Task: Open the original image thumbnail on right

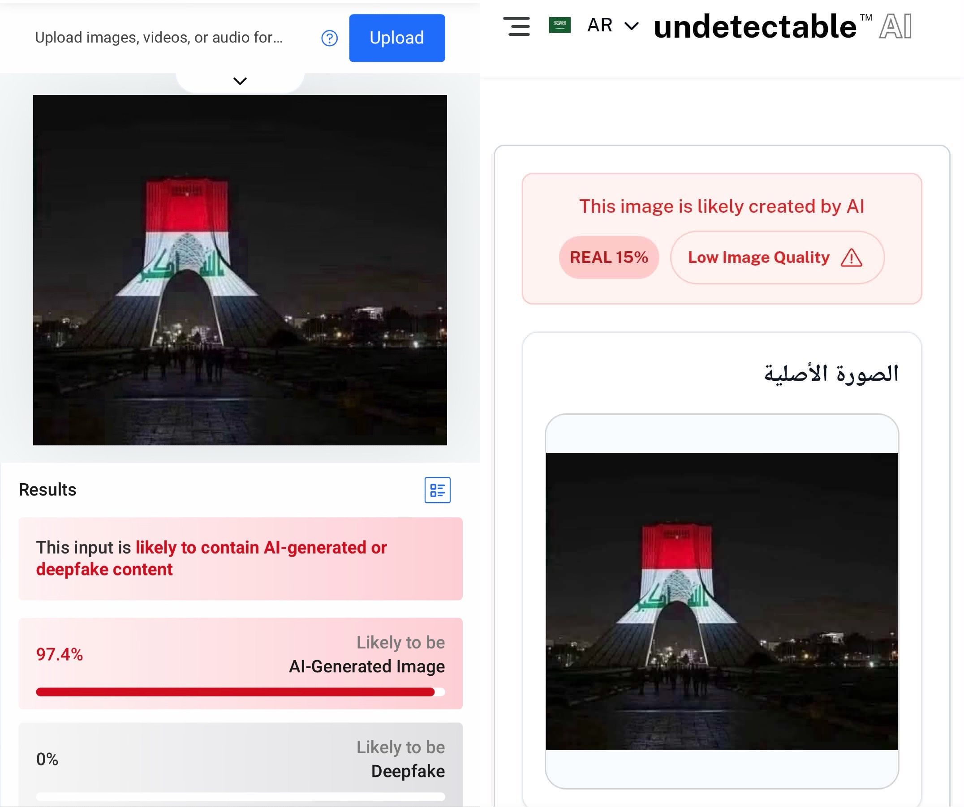Action: pyautogui.click(x=722, y=601)
